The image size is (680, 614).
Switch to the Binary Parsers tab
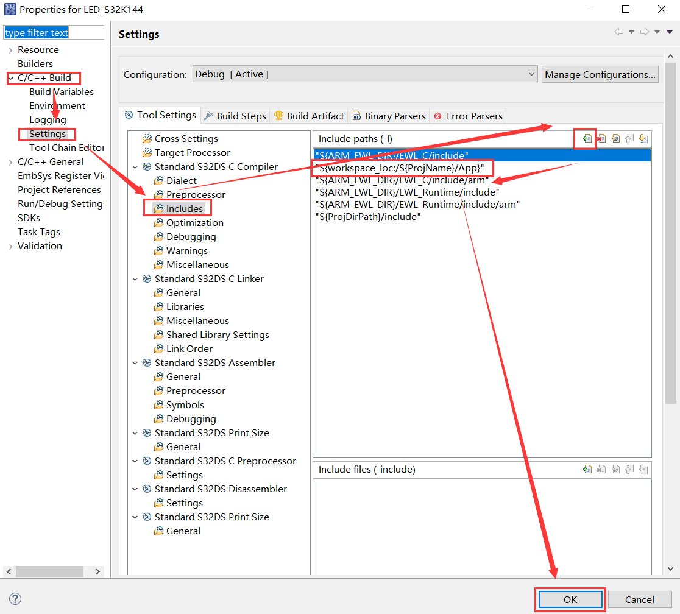[x=389, y=116]
